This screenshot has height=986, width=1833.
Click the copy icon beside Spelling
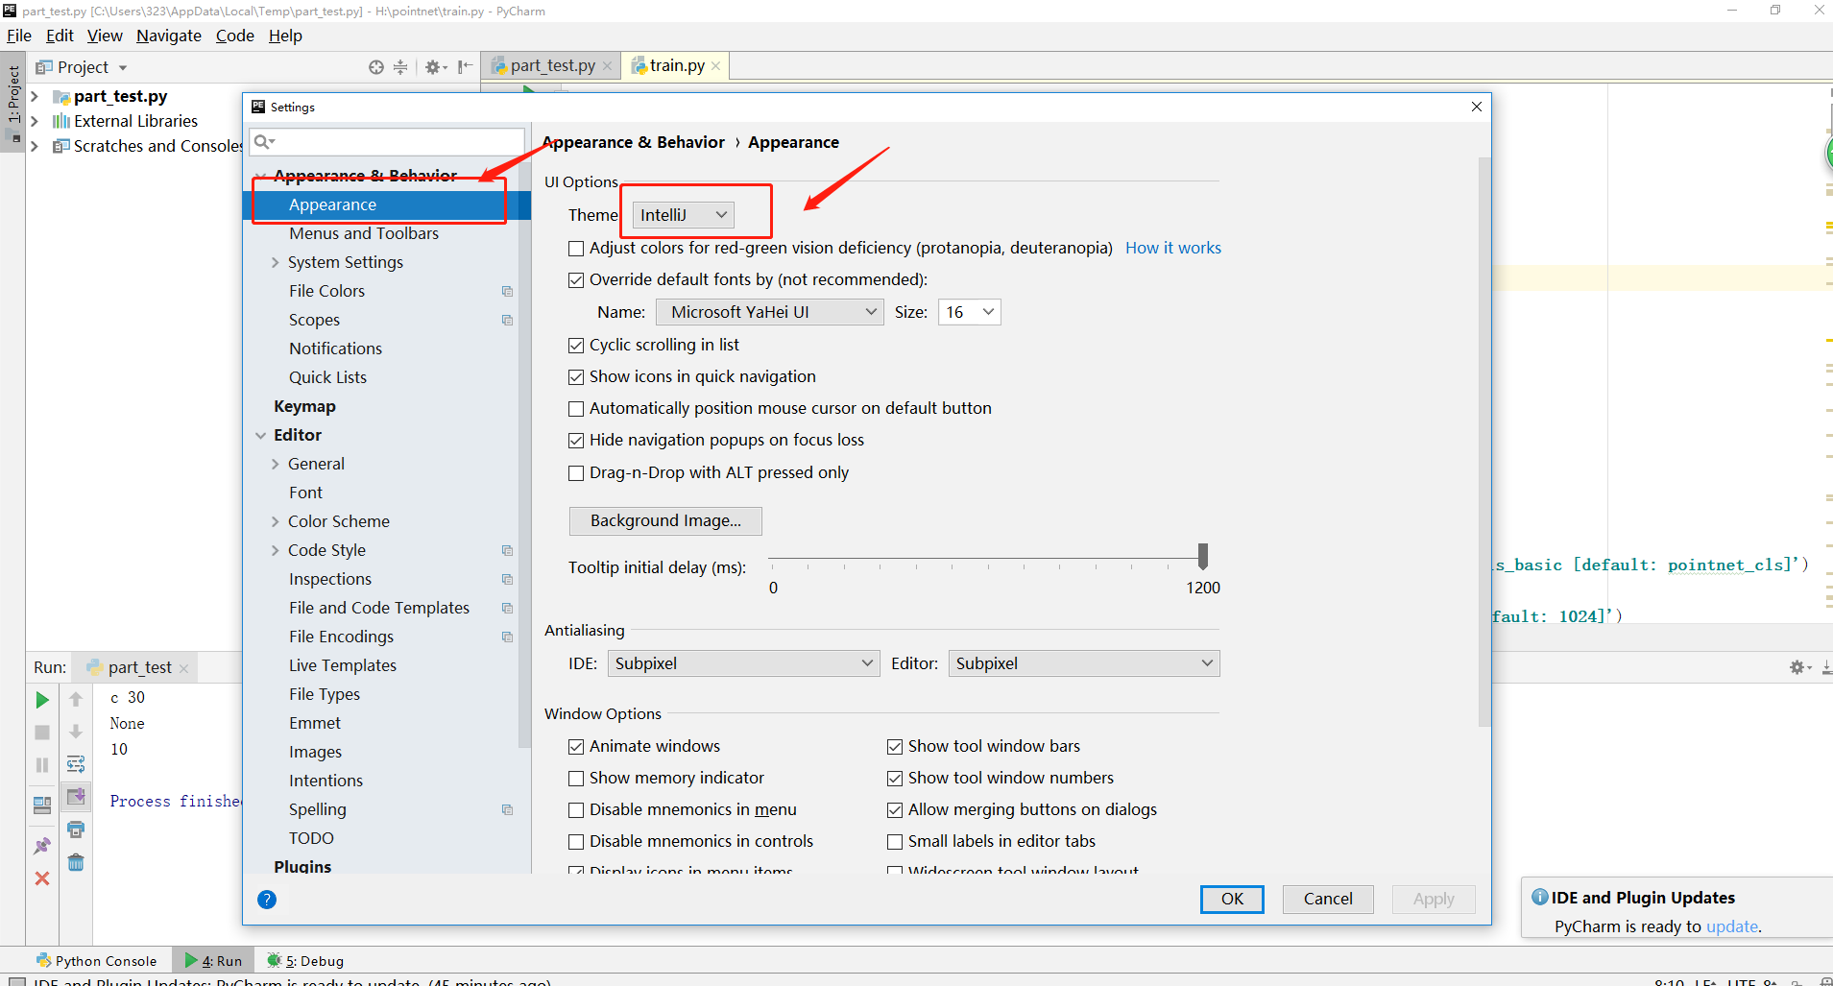507,809
